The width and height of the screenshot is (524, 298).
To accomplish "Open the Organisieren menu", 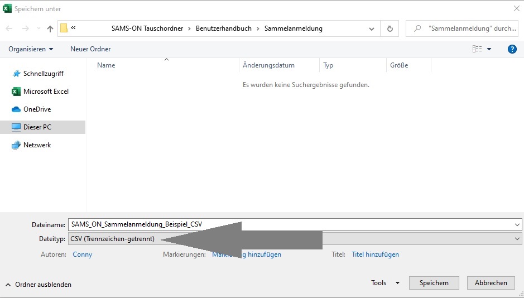I will tap(31, 49).
